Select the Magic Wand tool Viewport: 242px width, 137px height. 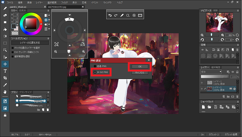coord(5,50)
